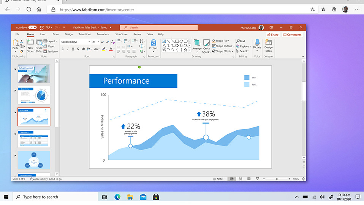Align text left toggle
Screen dimensions: 364x205
tap(119, 51)
